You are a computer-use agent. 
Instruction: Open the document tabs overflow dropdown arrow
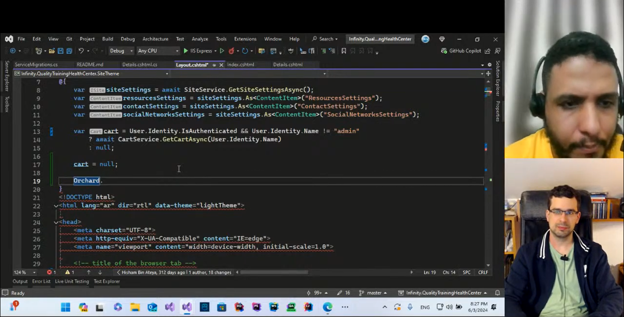tap(483, 65)
